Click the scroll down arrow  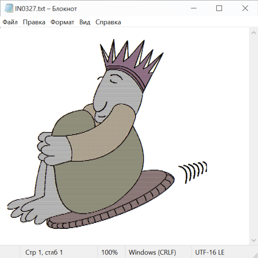(253, 240)
